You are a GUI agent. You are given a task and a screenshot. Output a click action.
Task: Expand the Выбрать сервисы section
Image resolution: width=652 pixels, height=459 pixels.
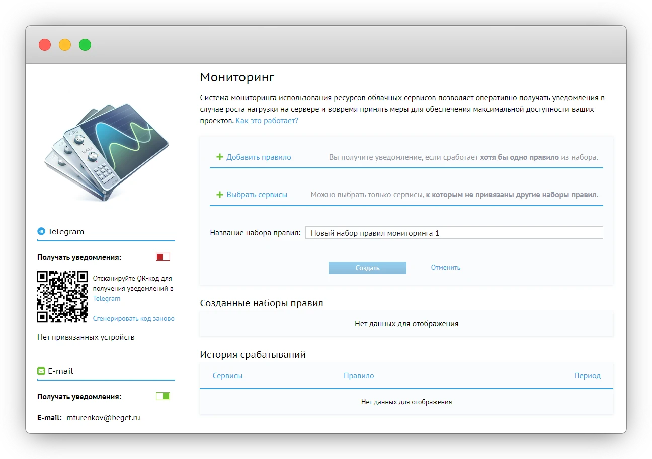tap(257, 195)
